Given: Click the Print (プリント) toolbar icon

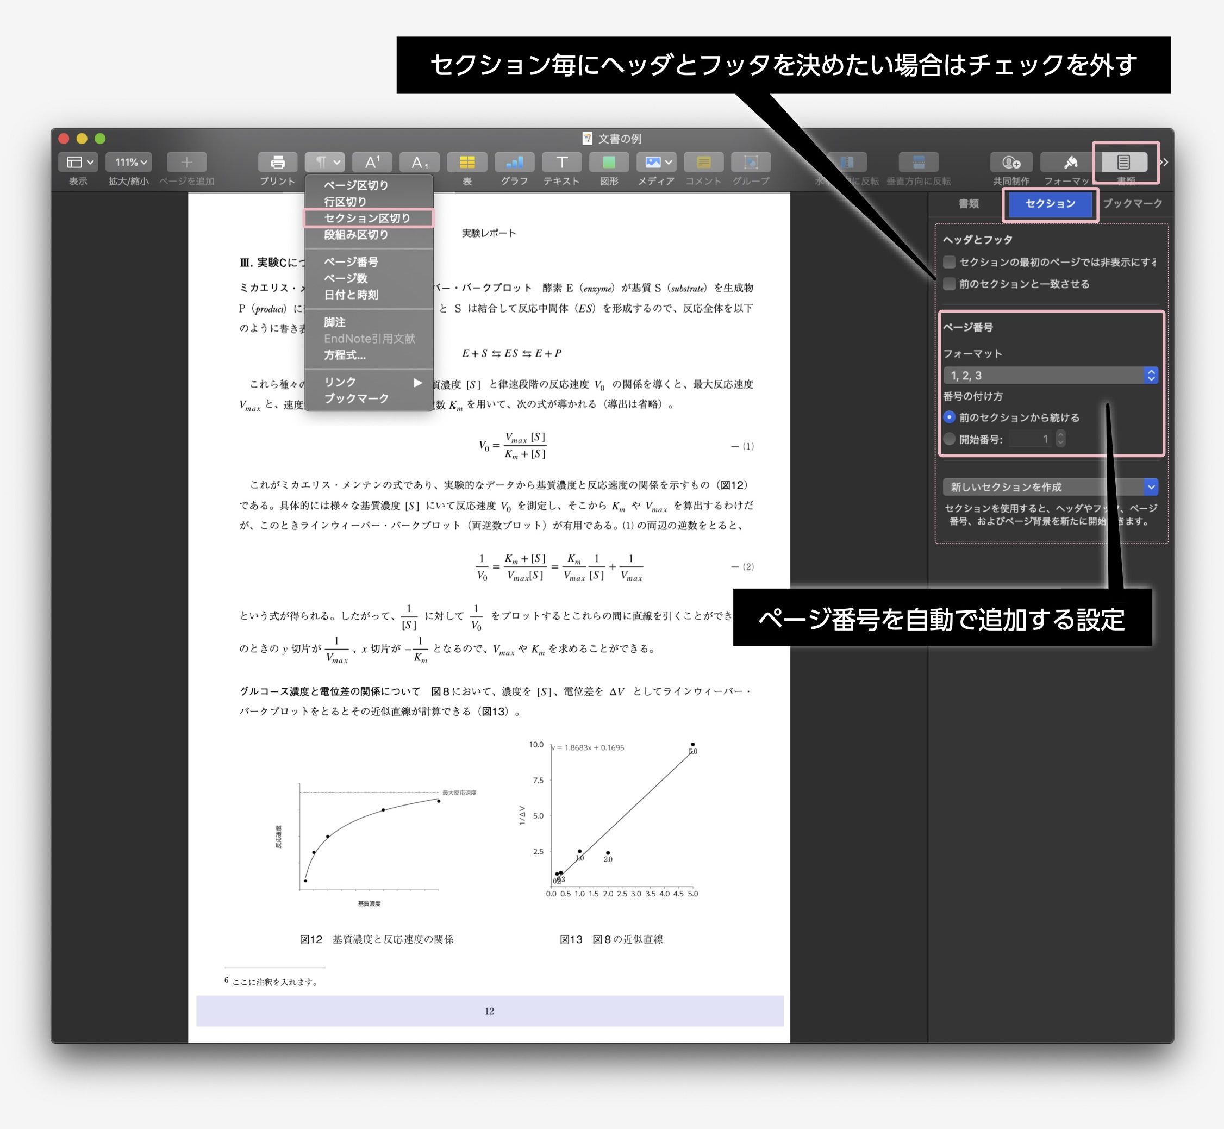Looking at the screenshot, I should (x=277, y=162).
